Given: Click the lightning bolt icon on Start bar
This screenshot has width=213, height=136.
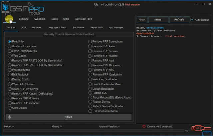Looking at the screenshot, I should (10, 117).
